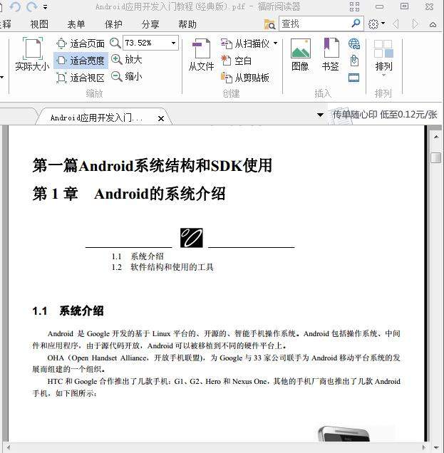Click the vertical scrollbar thumb
Screen dimensions: 444x453
pos(436,157)
